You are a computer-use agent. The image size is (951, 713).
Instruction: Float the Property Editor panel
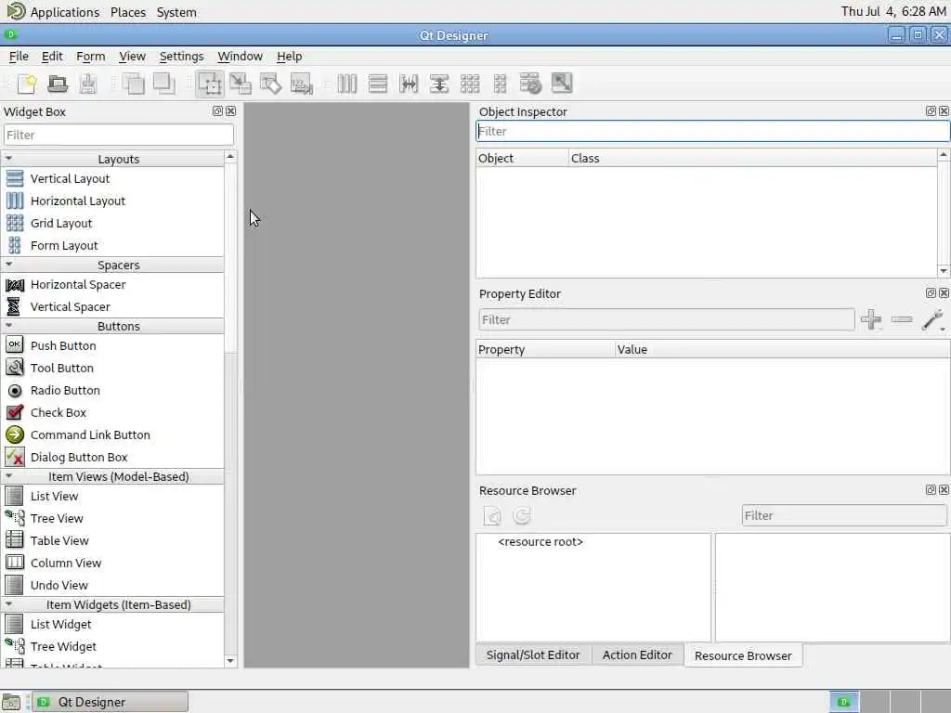pos(931,292)
